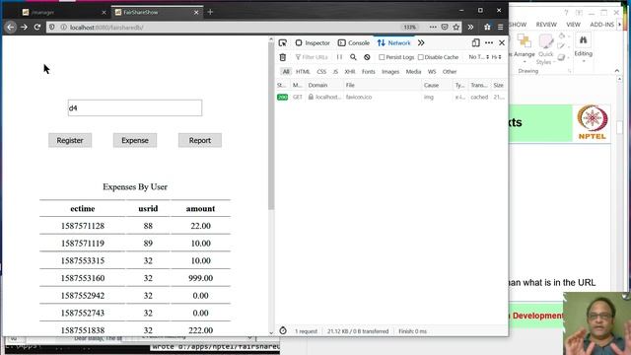Image resolution: width=631 pixels, height=355 pixels.
Task: Switch to the Console panel
Action: click(x=354, y=42)
